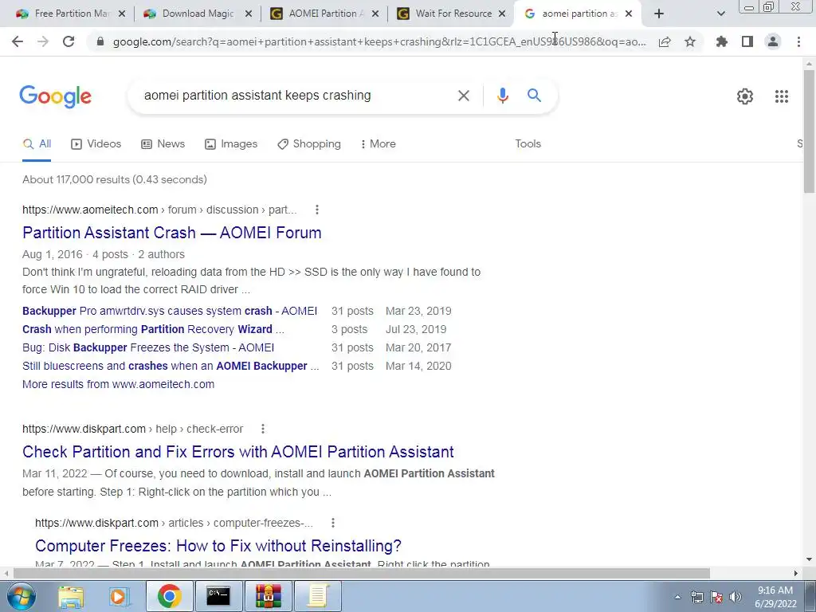
Task: Open the Windows Start menu
Action: [x=21, y=596]
